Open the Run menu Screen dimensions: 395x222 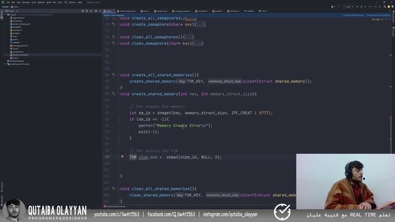tap(54, 2)
